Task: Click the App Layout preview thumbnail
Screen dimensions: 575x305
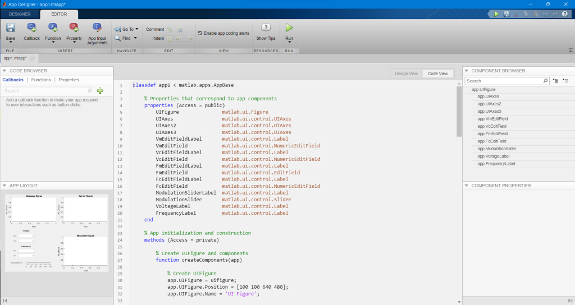Action: click(56, 232)
